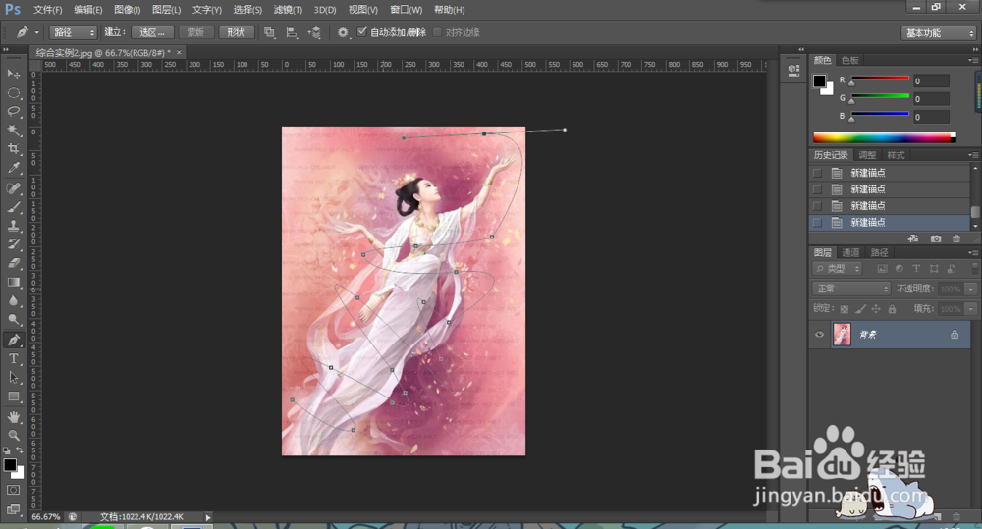Open pen mode dropdown showing Path

pyautogui.click(x=74, y=32)
